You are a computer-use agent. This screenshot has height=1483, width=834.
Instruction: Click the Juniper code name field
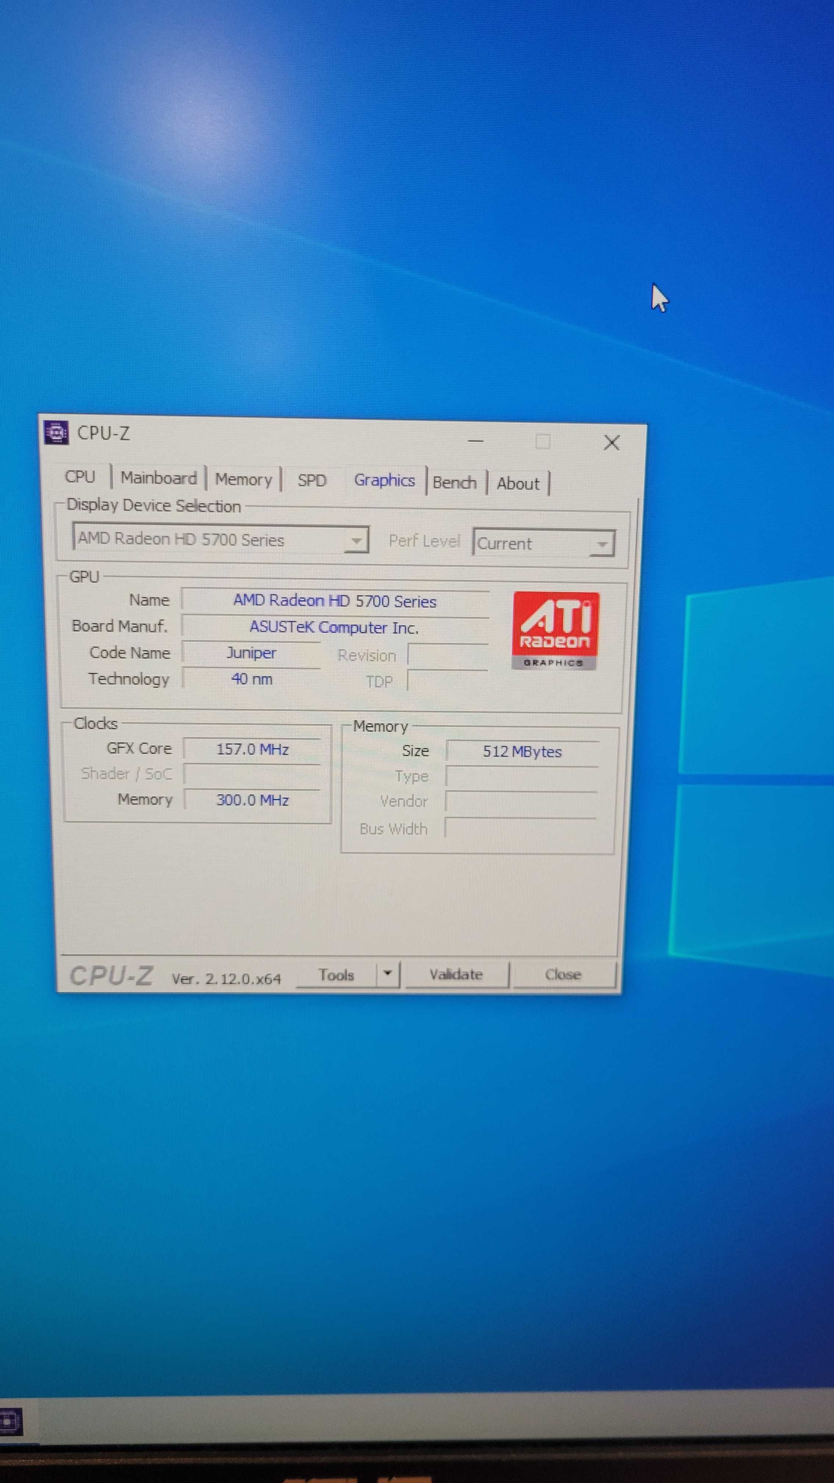click(x=251, y=653)
